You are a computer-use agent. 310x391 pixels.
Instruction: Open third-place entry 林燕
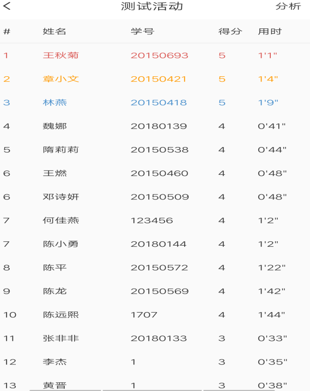[155, 102]
